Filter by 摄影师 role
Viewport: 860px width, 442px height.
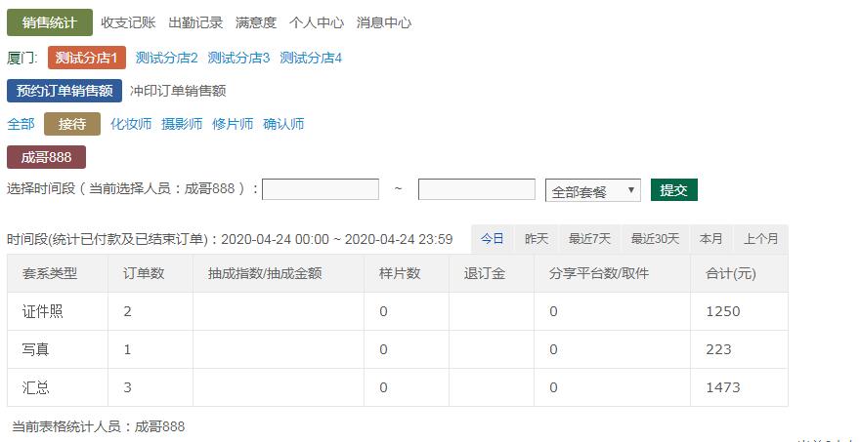pyautogui.click(x=182, y=124)
